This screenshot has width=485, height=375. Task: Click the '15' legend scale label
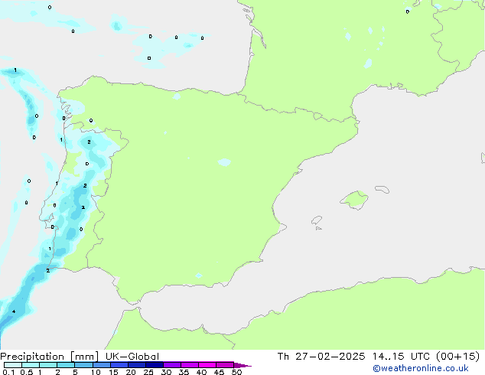113,372
